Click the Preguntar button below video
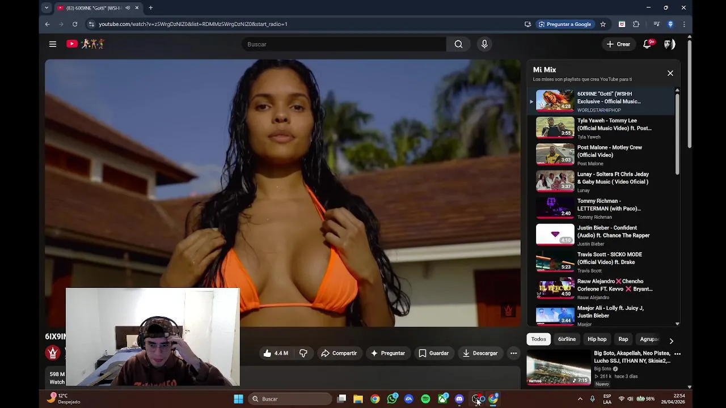 (387, 353)
